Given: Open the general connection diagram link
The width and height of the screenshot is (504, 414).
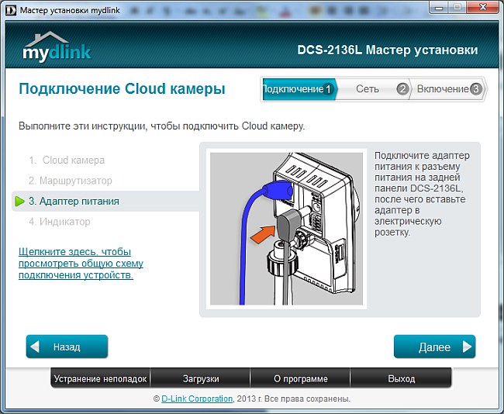Looking at the screenshot, I should 81,264.
